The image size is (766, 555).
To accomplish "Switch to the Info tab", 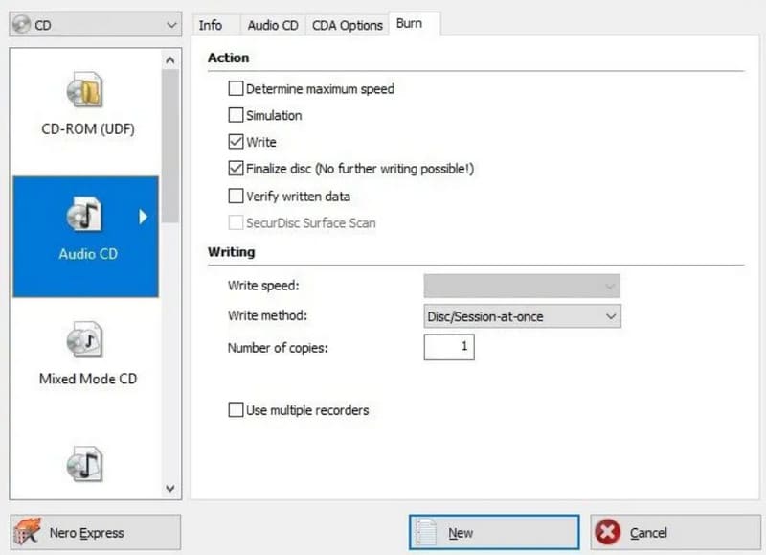I will [x=211, y=25].
